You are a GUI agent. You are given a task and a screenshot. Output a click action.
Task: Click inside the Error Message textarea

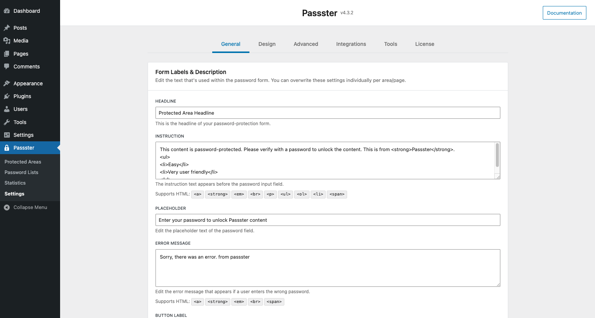tap(328, 268)
